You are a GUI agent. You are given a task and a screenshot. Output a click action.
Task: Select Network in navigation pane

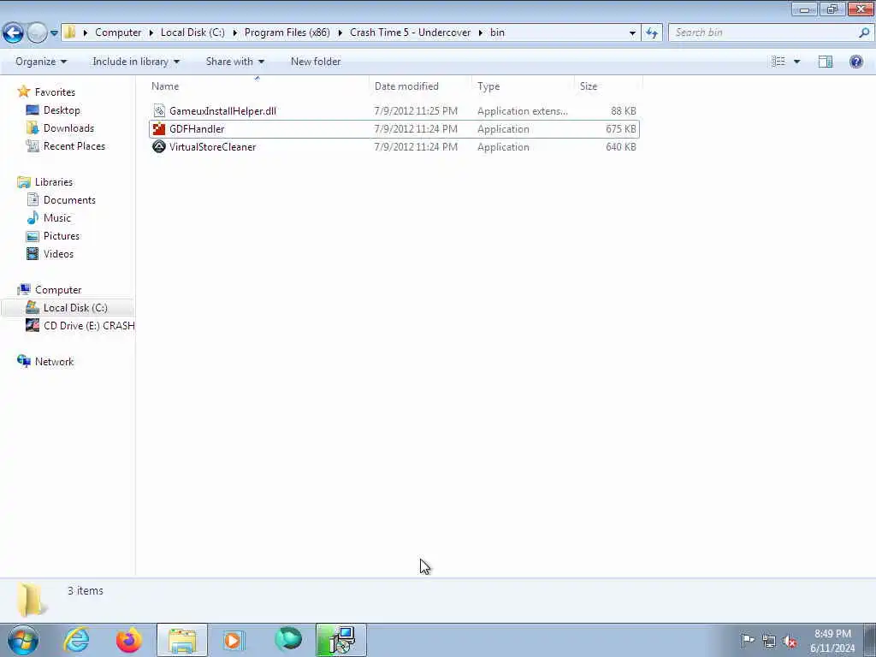pyautogui.click(x=54, y=362)
